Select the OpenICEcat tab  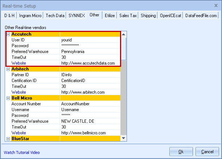pos(170,15)
